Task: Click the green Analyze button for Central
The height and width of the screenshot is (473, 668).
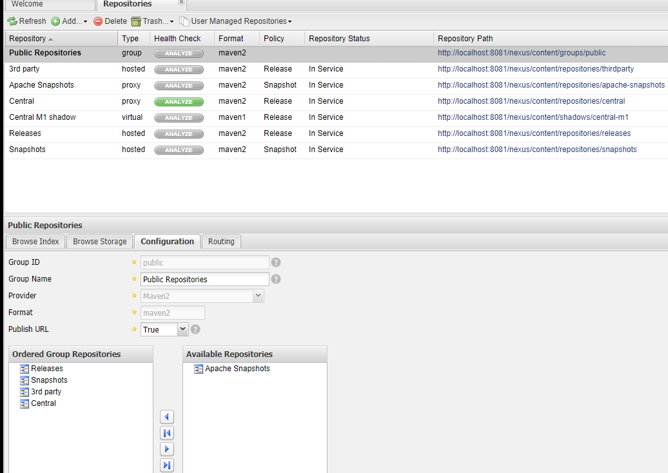Action: click(179, 102)
